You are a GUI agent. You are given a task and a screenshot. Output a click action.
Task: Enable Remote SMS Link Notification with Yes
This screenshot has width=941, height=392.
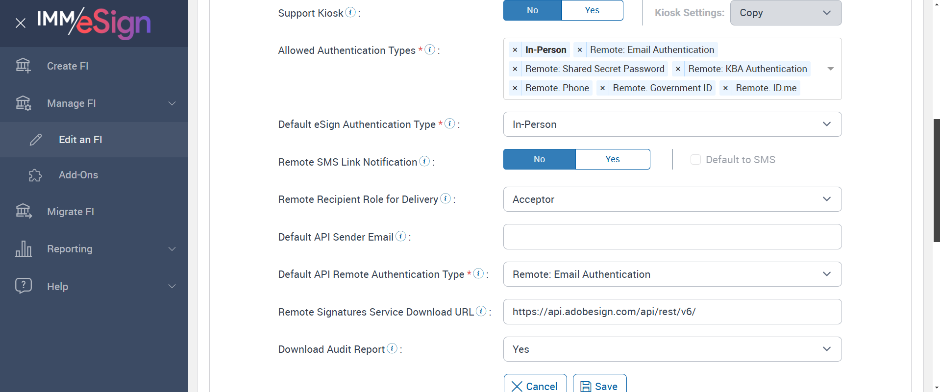(613, 159)
